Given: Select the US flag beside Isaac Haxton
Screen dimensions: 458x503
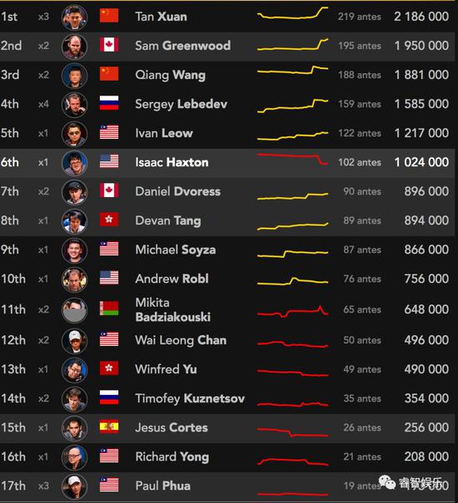Looking at the screenshot, I should click(109, 161).
